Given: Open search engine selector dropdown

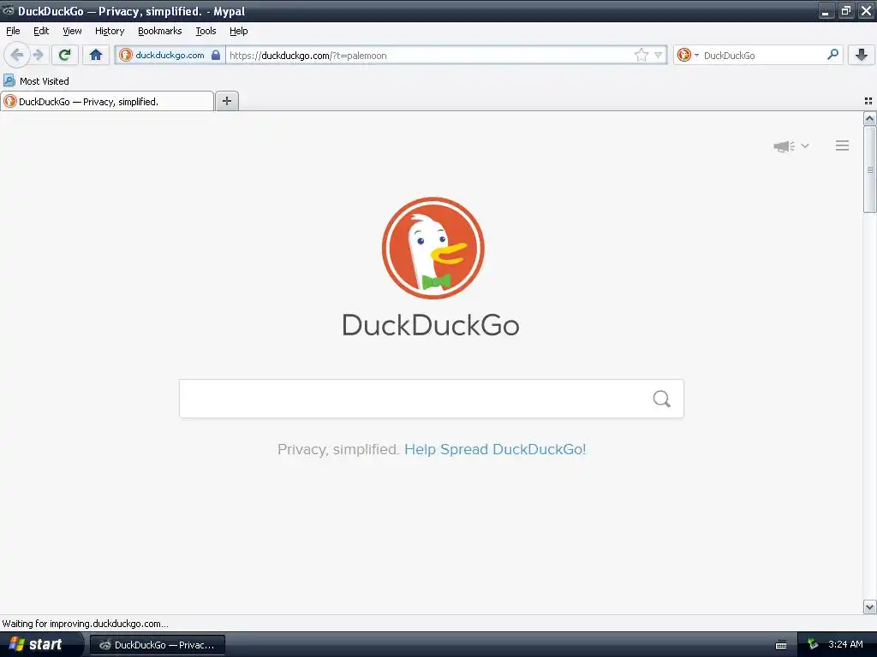Looking at the screenshot, I should [x=688, y=55].
